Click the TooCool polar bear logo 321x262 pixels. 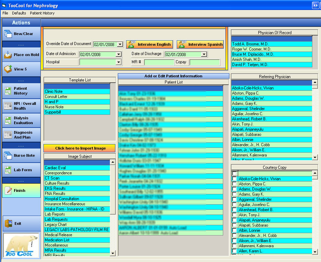21,245
